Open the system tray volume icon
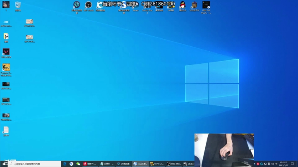Viewport: 298px width, 167px height. pyautogui.click(x=272, y=164)
